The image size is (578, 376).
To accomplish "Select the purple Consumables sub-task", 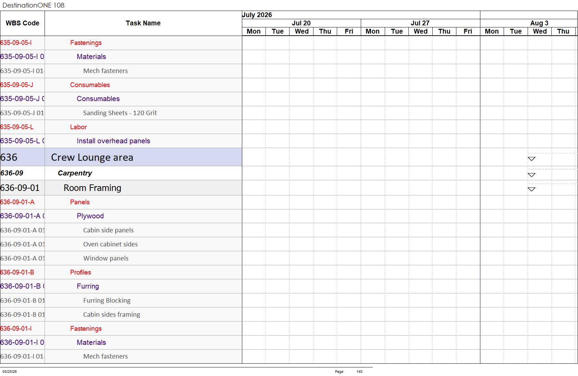I will tap(98, 99).
